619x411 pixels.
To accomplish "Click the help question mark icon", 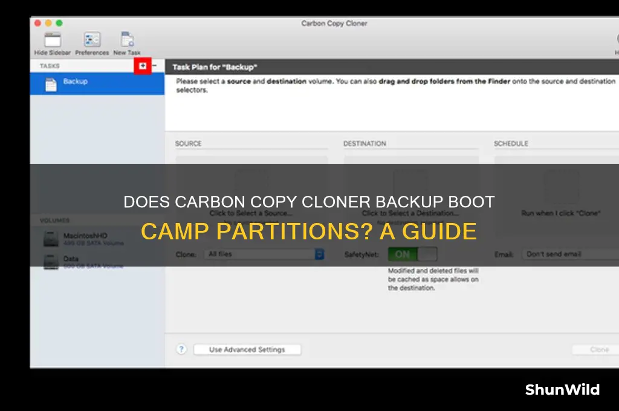I will tap(181, 349).
